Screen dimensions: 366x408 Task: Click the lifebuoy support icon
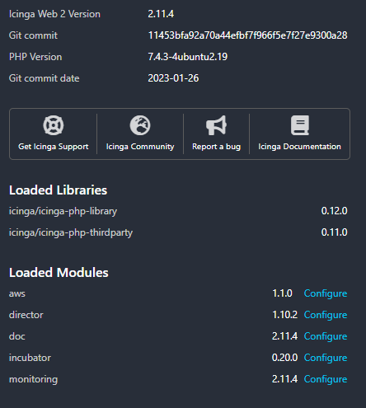tap(54, 125)
